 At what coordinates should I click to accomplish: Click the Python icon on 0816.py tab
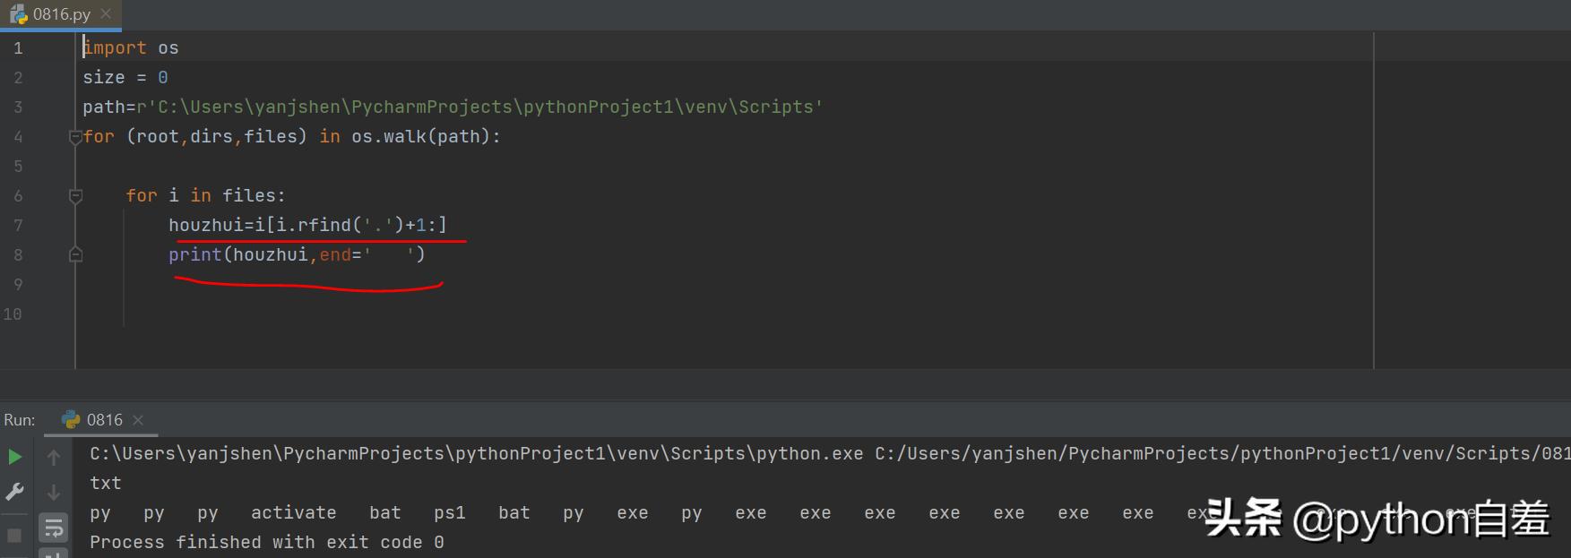(x=19, y=14)
